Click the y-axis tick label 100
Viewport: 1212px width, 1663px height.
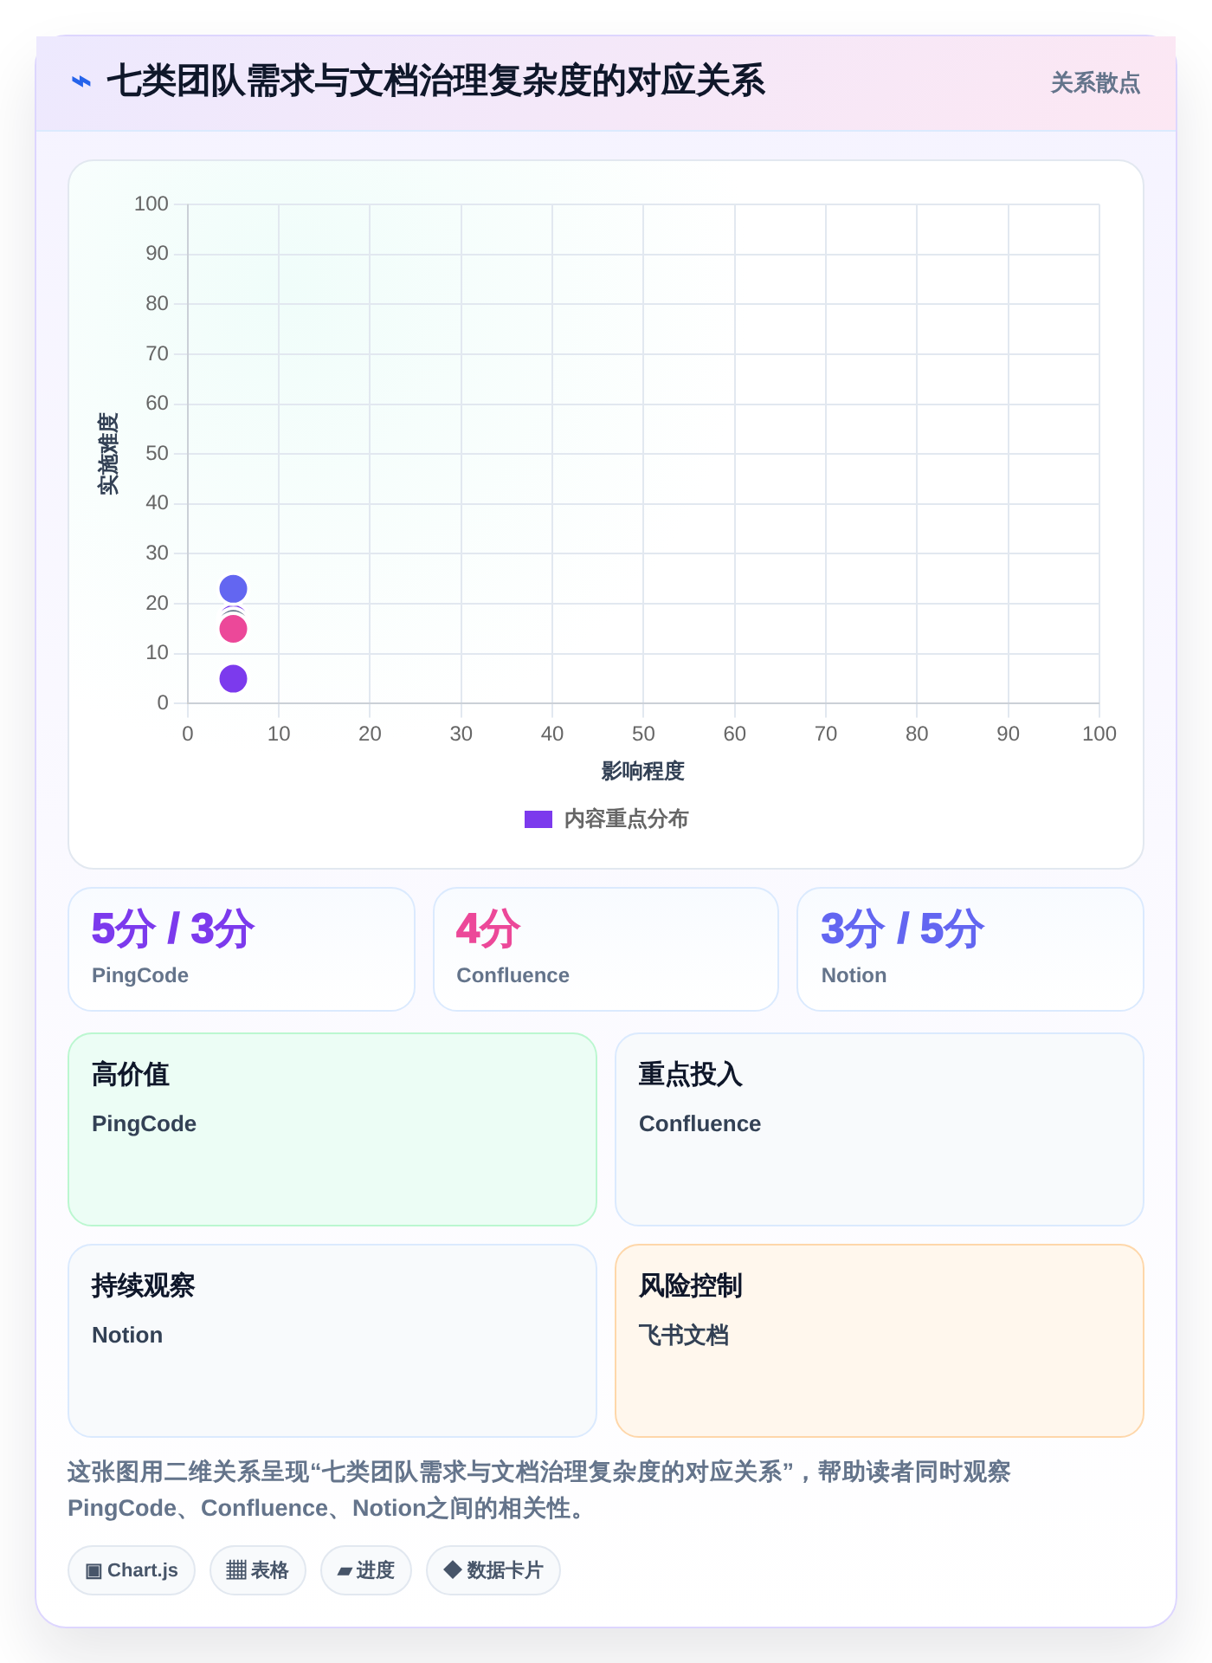(151, 204)
